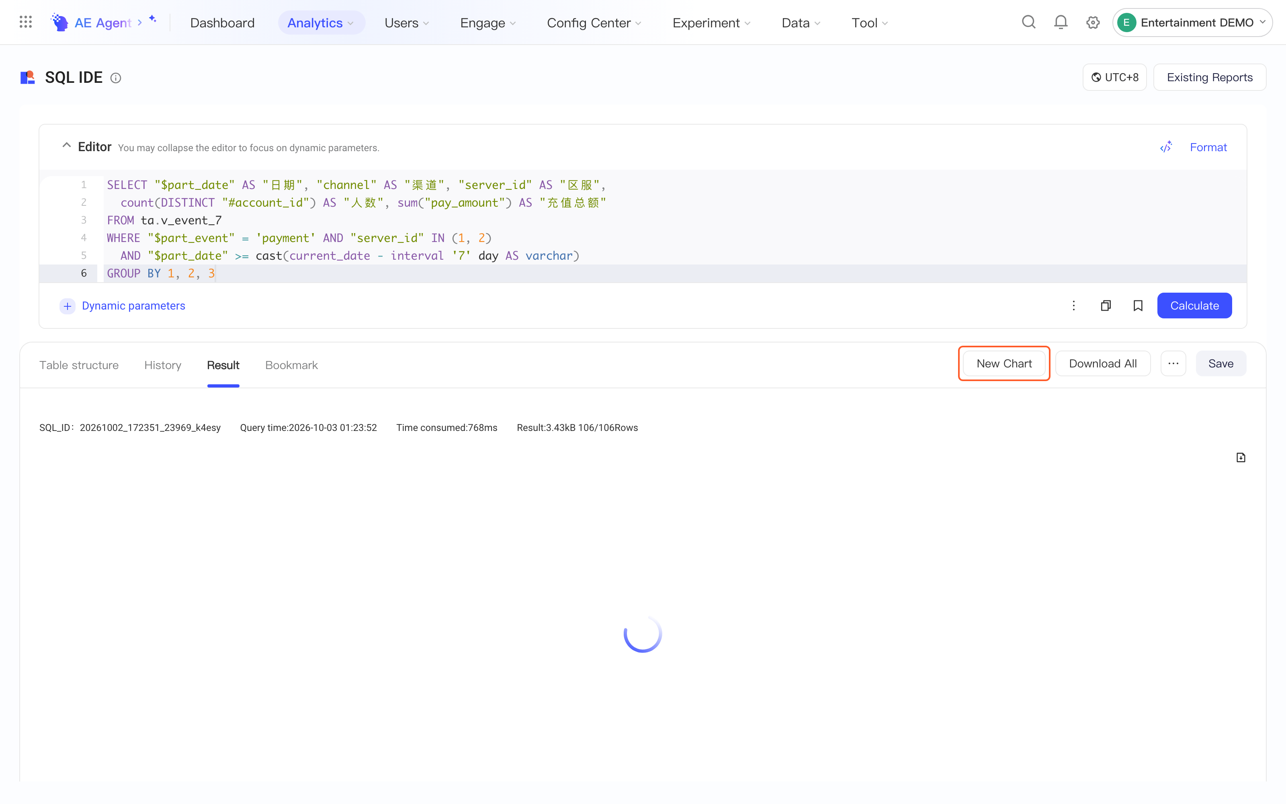Open the apps grid launcher icon

[x=25, y=22]
